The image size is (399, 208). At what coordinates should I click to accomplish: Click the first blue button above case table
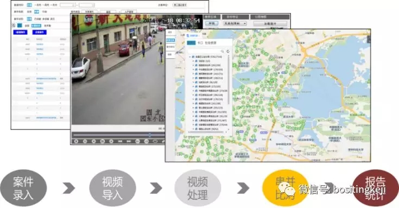21,32
